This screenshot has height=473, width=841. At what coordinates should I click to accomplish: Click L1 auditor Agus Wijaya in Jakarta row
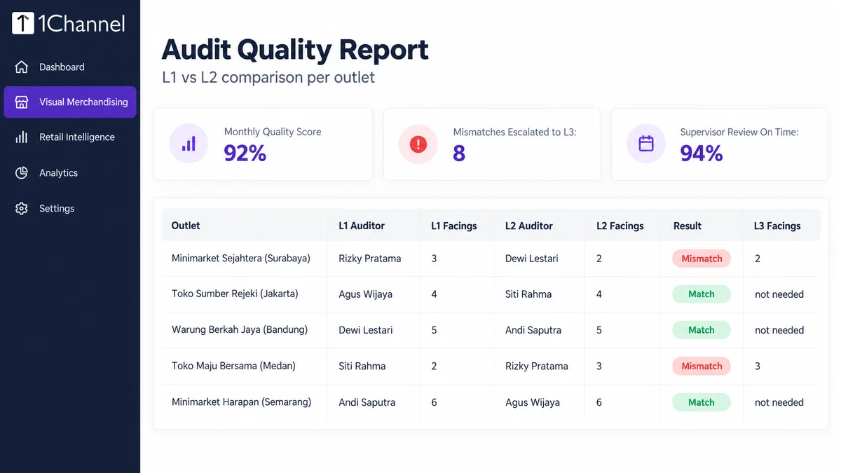click(x=367, y=294)
